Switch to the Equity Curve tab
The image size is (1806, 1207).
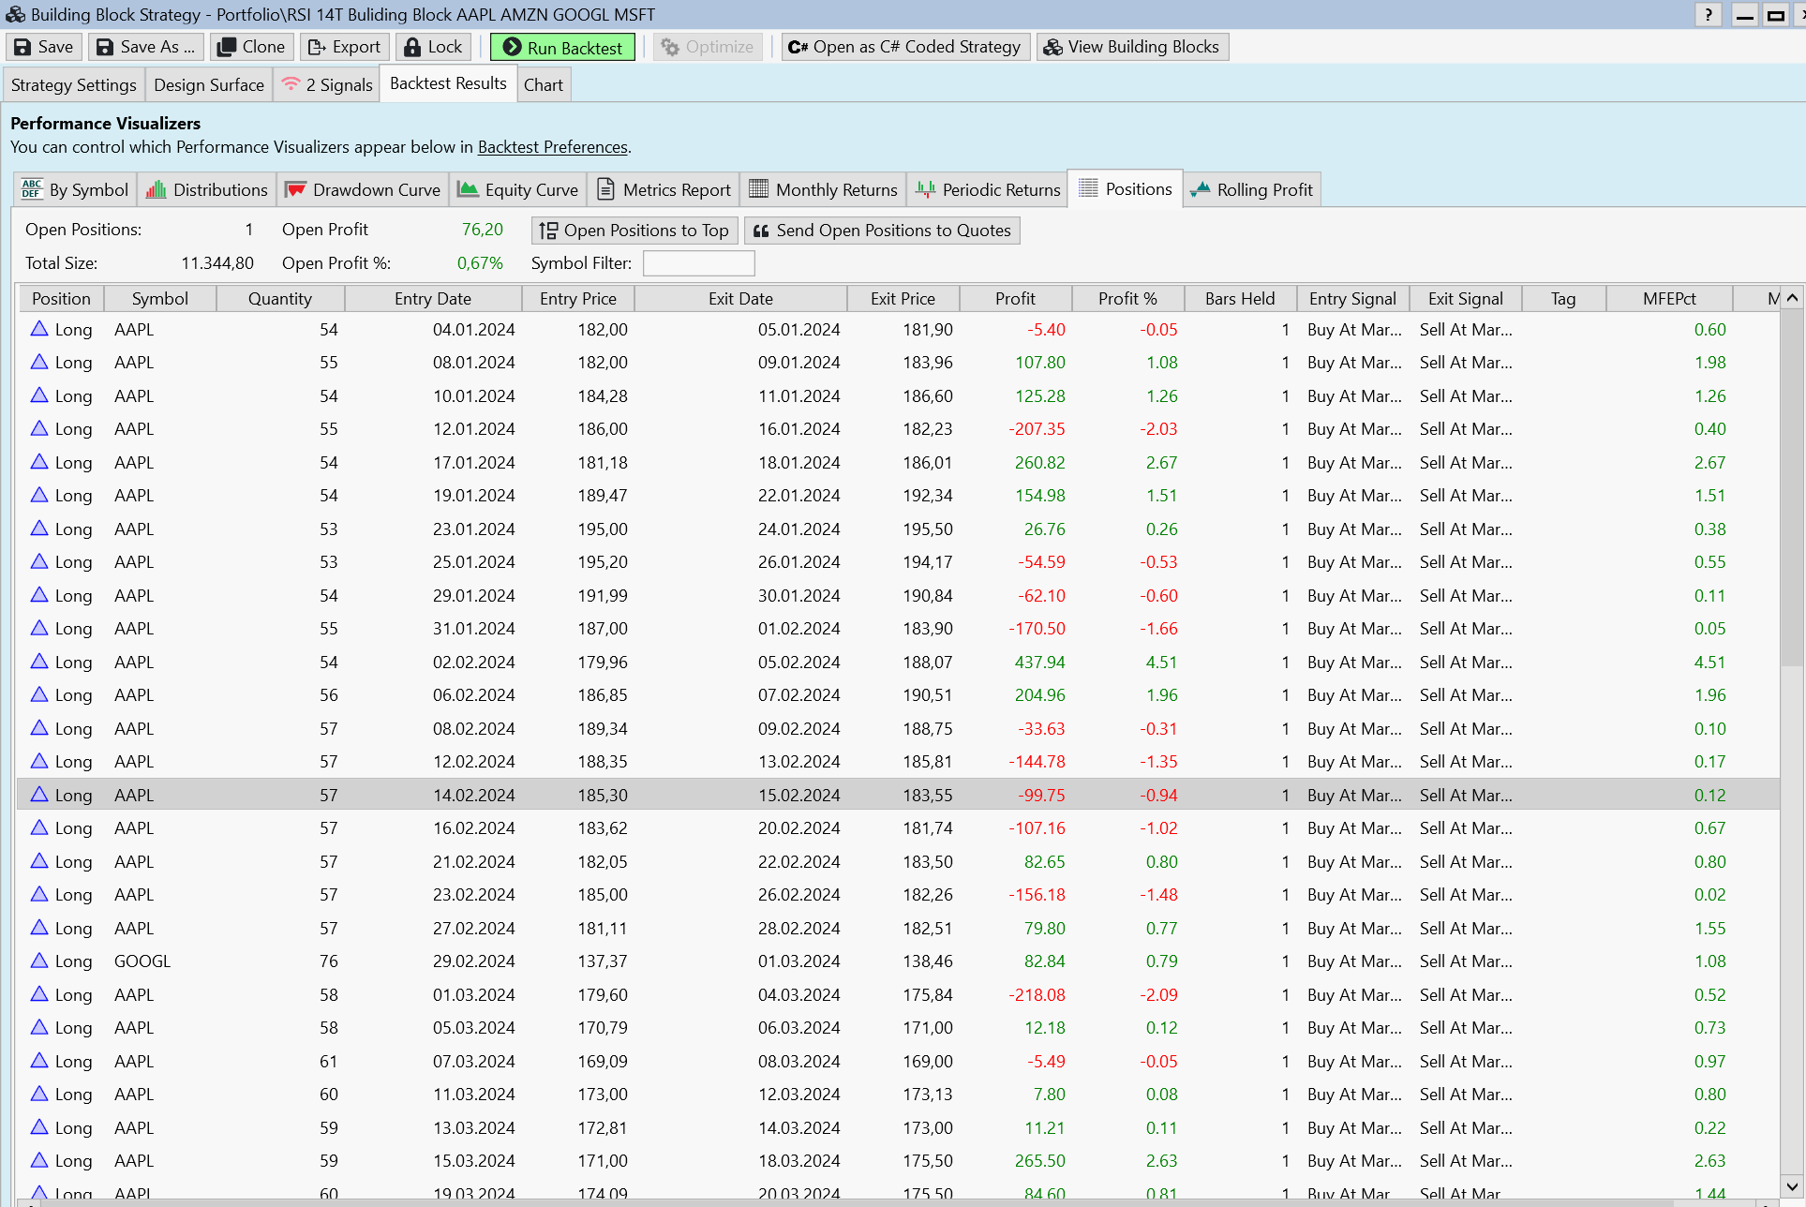coord(518,189)
